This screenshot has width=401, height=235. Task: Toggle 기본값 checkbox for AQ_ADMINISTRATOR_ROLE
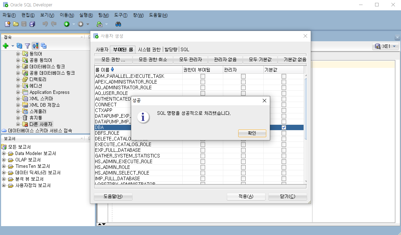click(x=284, y=87)
